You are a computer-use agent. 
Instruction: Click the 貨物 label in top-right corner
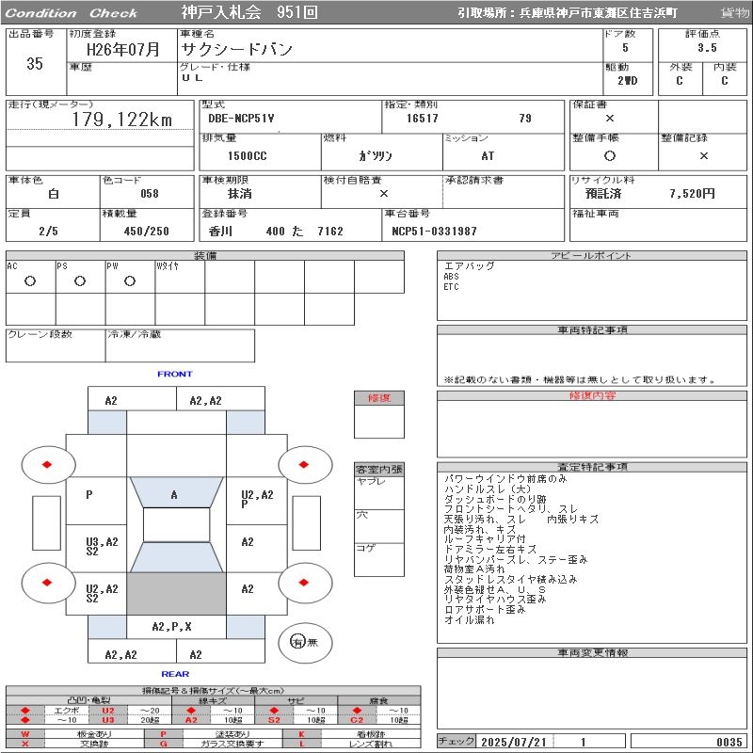[734, 13]
